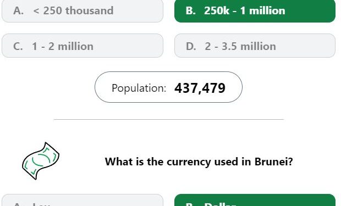Click the '3.5 million' text in option D
The height and width of the screenshot is (206, 341).
(249, 46)
